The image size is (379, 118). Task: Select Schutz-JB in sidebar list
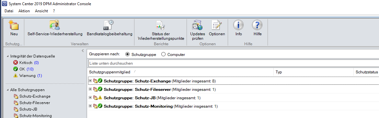(28, 109)
